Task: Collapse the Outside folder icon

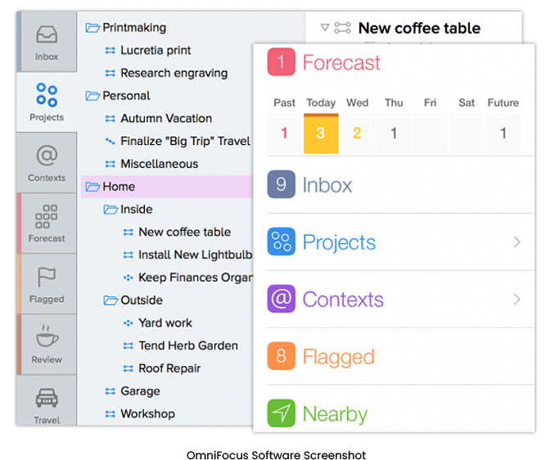Action: click(111, 300)
